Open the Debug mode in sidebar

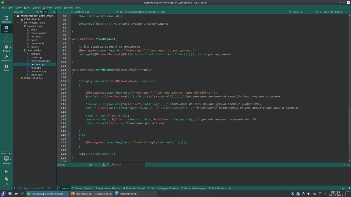point(6,48)
